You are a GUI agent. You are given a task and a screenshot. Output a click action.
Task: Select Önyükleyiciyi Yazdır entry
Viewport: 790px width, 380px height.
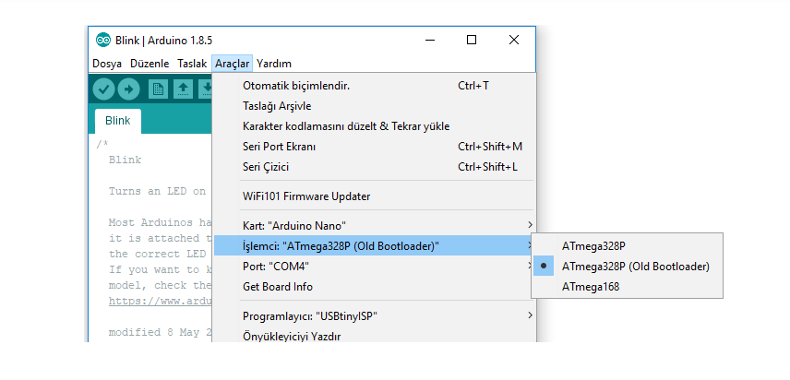pos(374,336)
